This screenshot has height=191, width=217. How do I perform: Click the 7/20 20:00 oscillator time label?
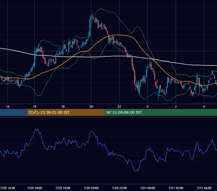(x=91, y=188)
